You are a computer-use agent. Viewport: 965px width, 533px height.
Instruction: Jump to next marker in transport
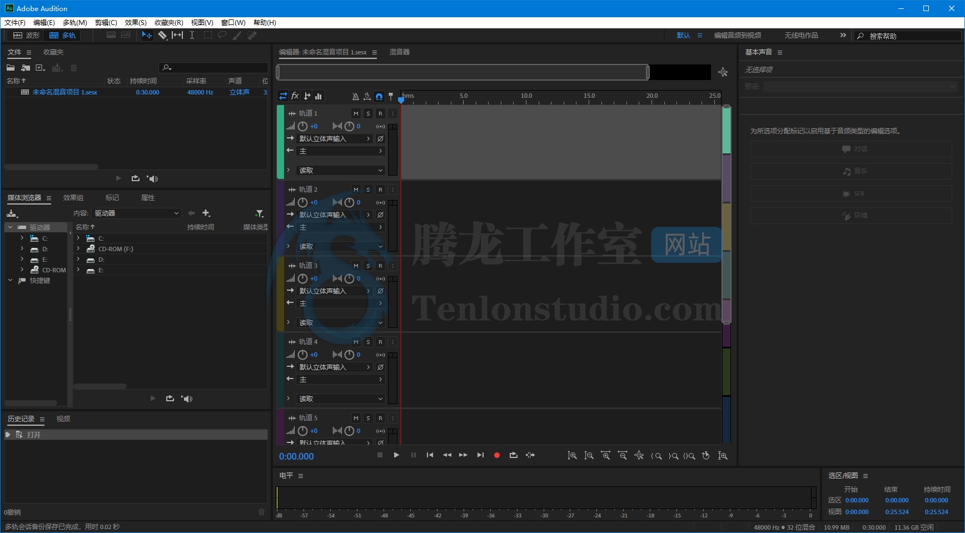480,455
